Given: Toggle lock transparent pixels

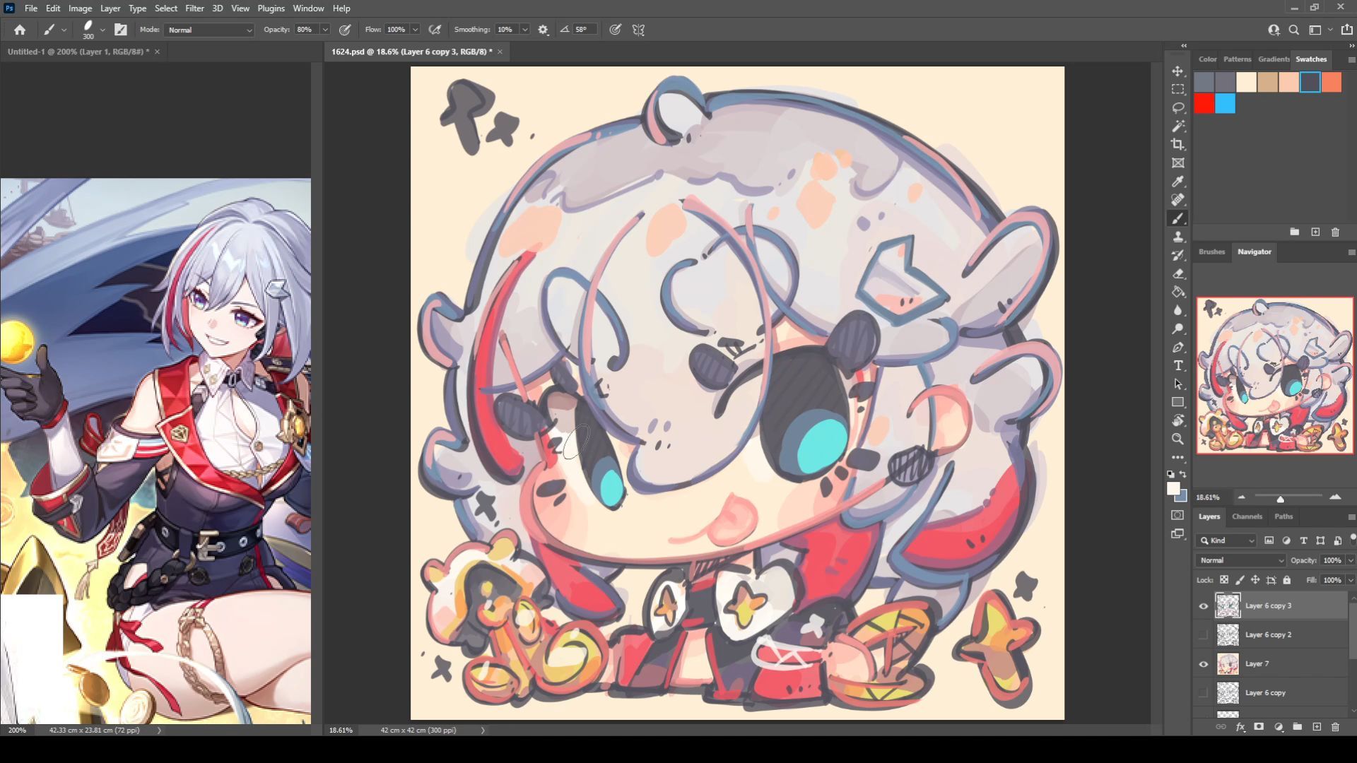Looking at the screenshot, I should tap(1224, 580).
